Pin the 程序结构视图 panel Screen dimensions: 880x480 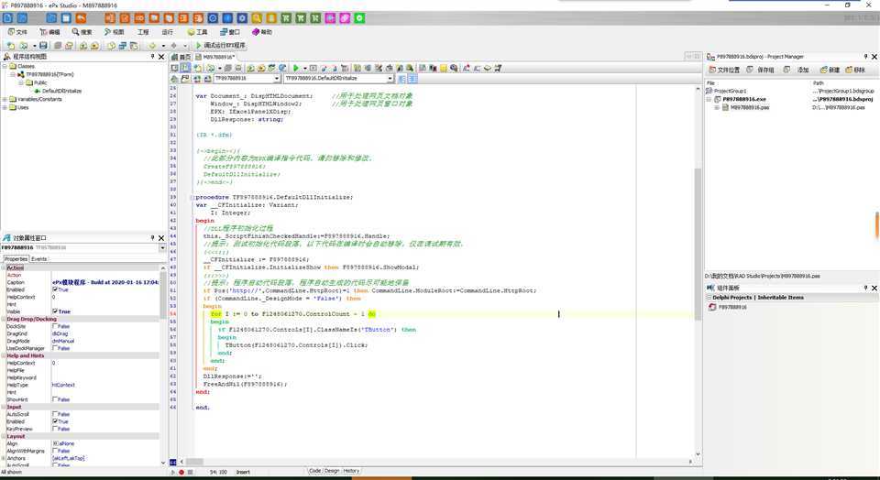[x=152, y=57]
